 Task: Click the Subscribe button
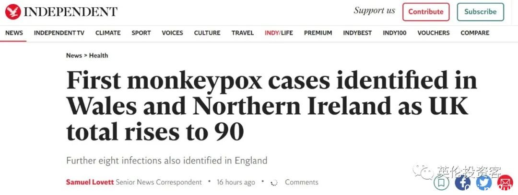point(480,12)
